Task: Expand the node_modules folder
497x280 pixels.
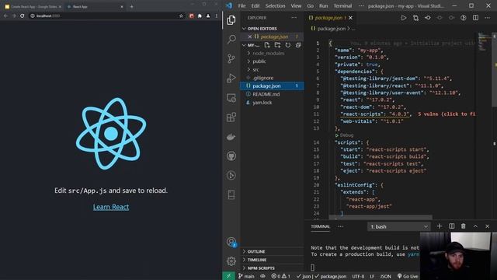Action: 269,54
